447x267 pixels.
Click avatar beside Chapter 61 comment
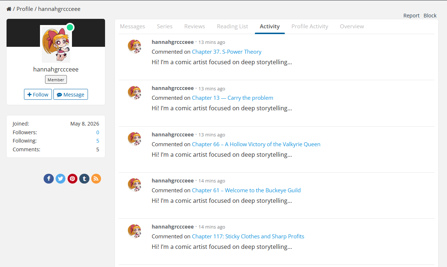[134, 185]
